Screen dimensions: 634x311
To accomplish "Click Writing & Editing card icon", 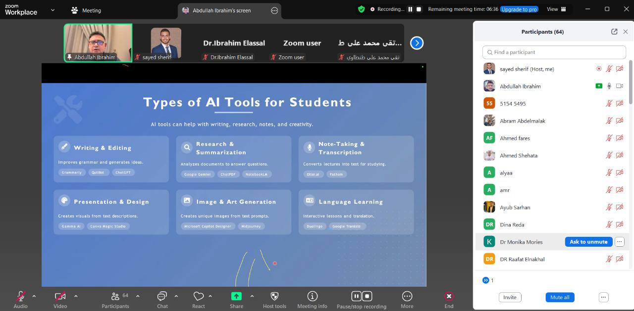I will coord(64,146).
